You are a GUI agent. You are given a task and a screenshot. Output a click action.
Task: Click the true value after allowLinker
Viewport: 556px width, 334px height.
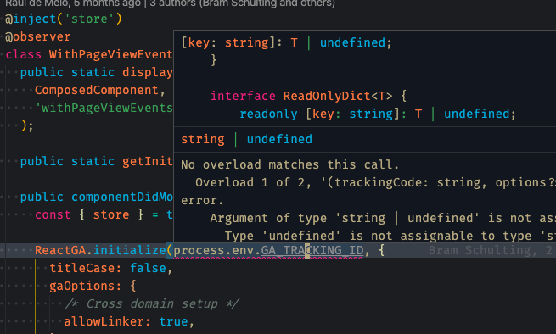pos(173,321)
